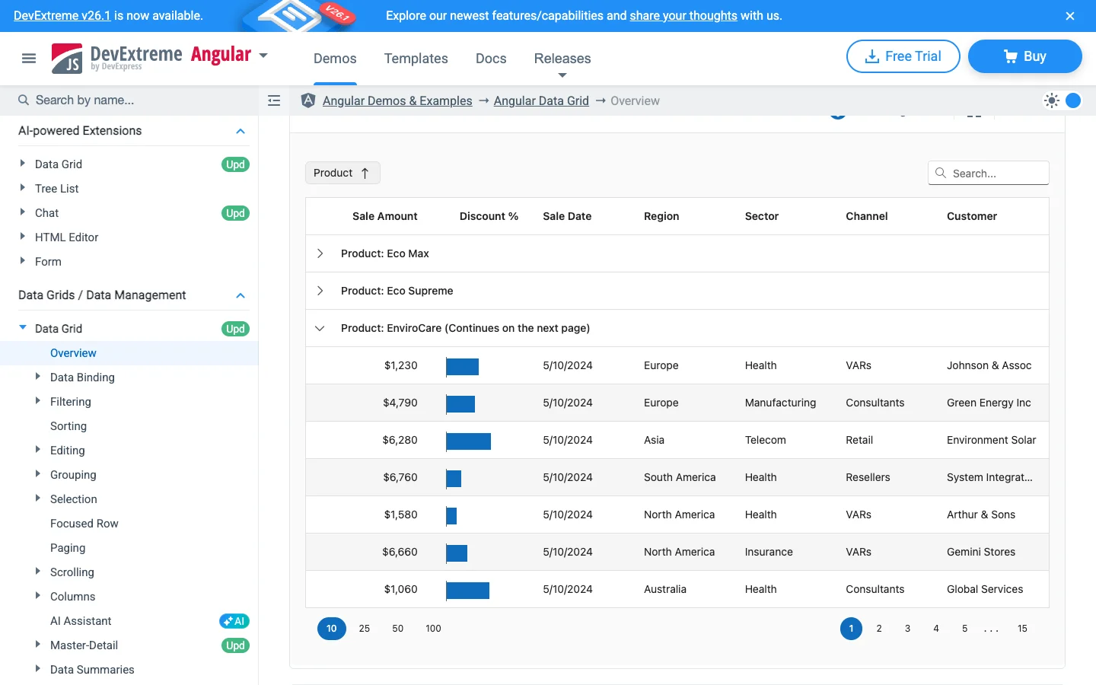This screenshot has height=685, width=1096.
Task: Select the Paging demo item
Action: pyautogui.click(x=68, y=548)
